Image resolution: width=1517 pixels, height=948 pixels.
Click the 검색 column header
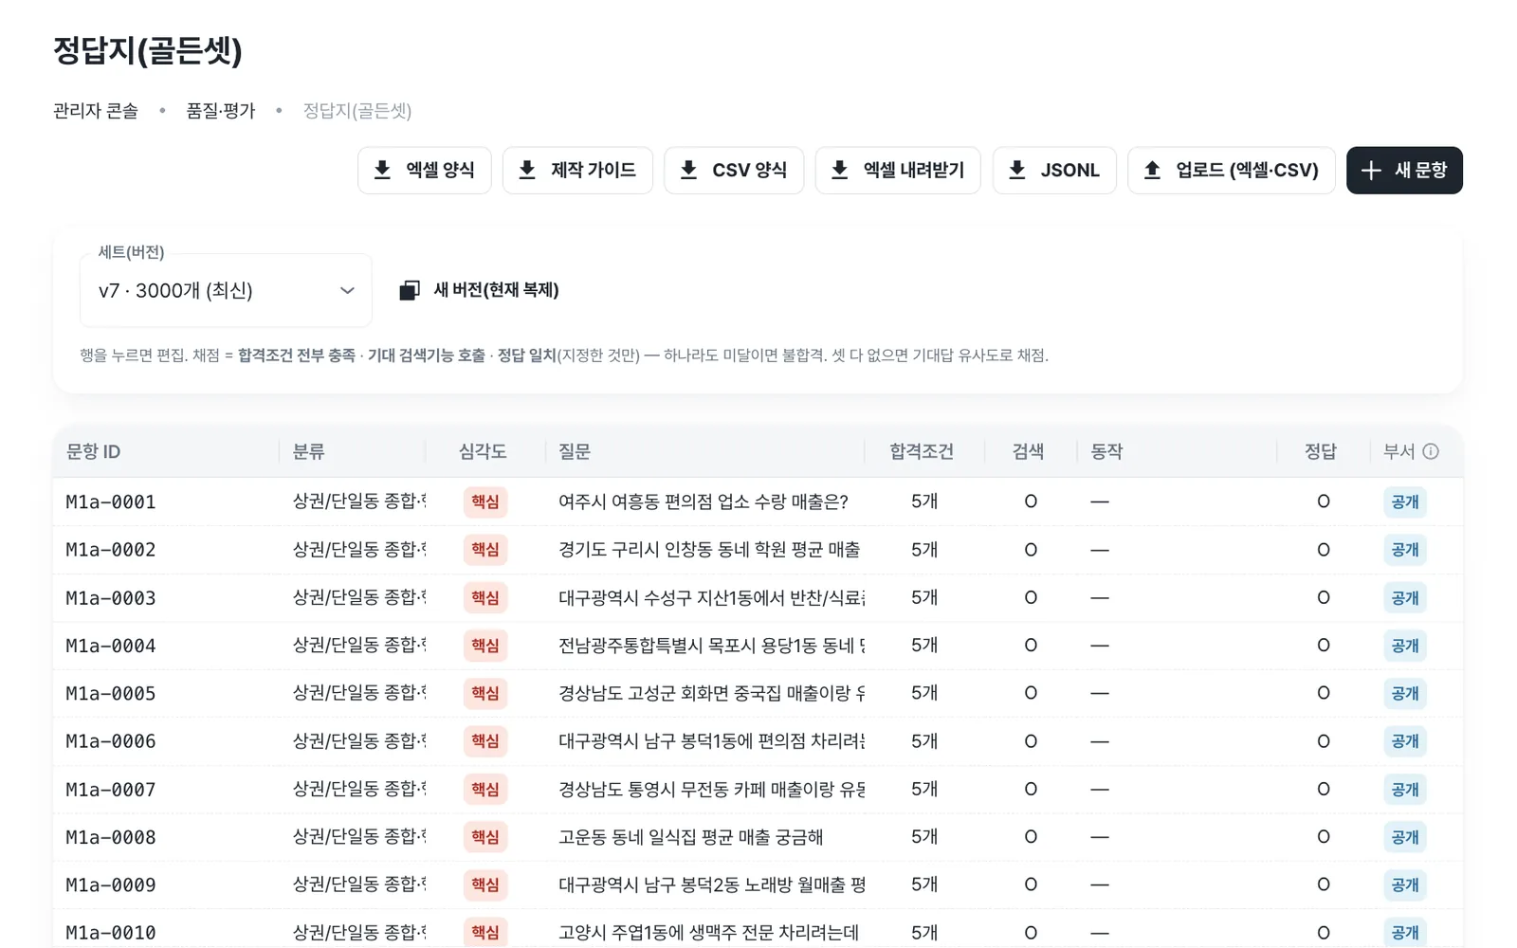coord(1028,451)
